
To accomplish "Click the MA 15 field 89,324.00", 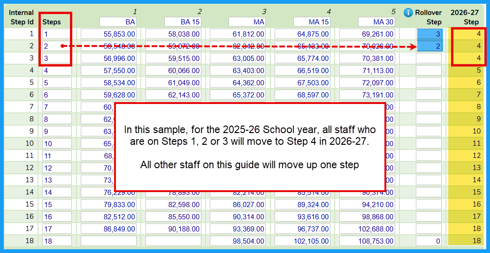I will tap(303, 204).
